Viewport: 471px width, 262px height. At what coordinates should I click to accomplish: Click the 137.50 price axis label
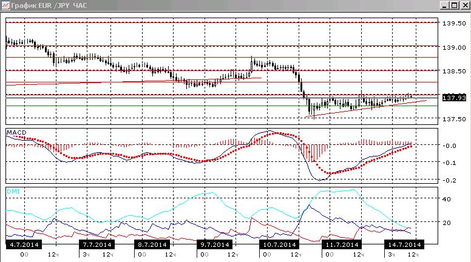[454, 119]
